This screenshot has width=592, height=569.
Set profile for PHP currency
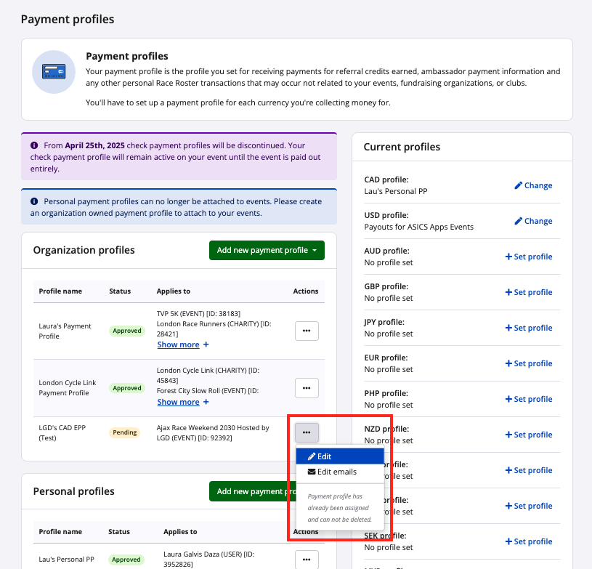528,399
